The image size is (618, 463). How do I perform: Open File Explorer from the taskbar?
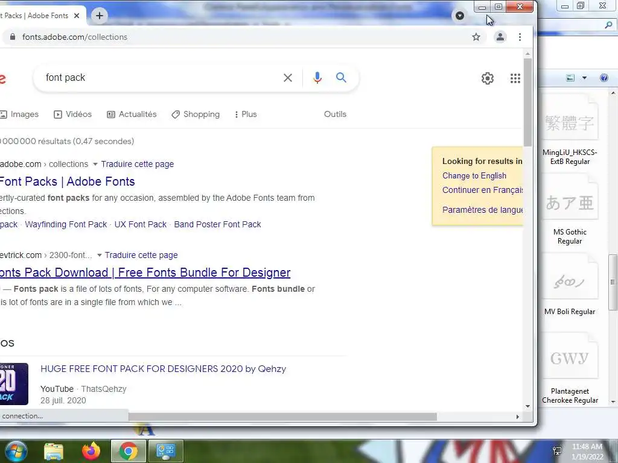54,451
